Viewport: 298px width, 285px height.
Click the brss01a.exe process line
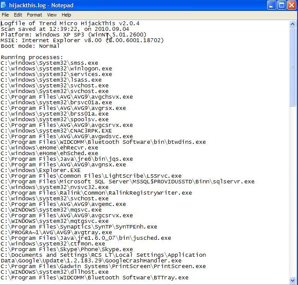pos(55,114)
